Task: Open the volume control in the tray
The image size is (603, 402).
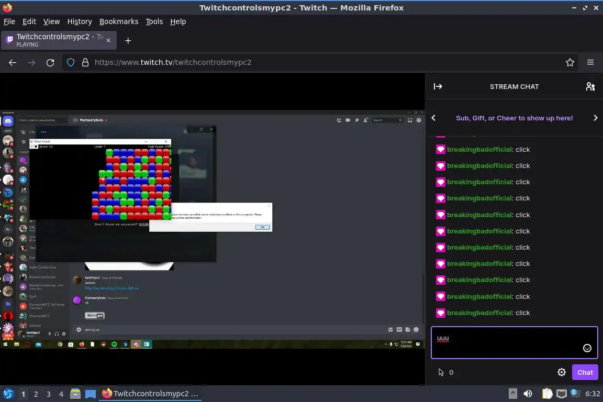Action: click(x=528, y=394)
